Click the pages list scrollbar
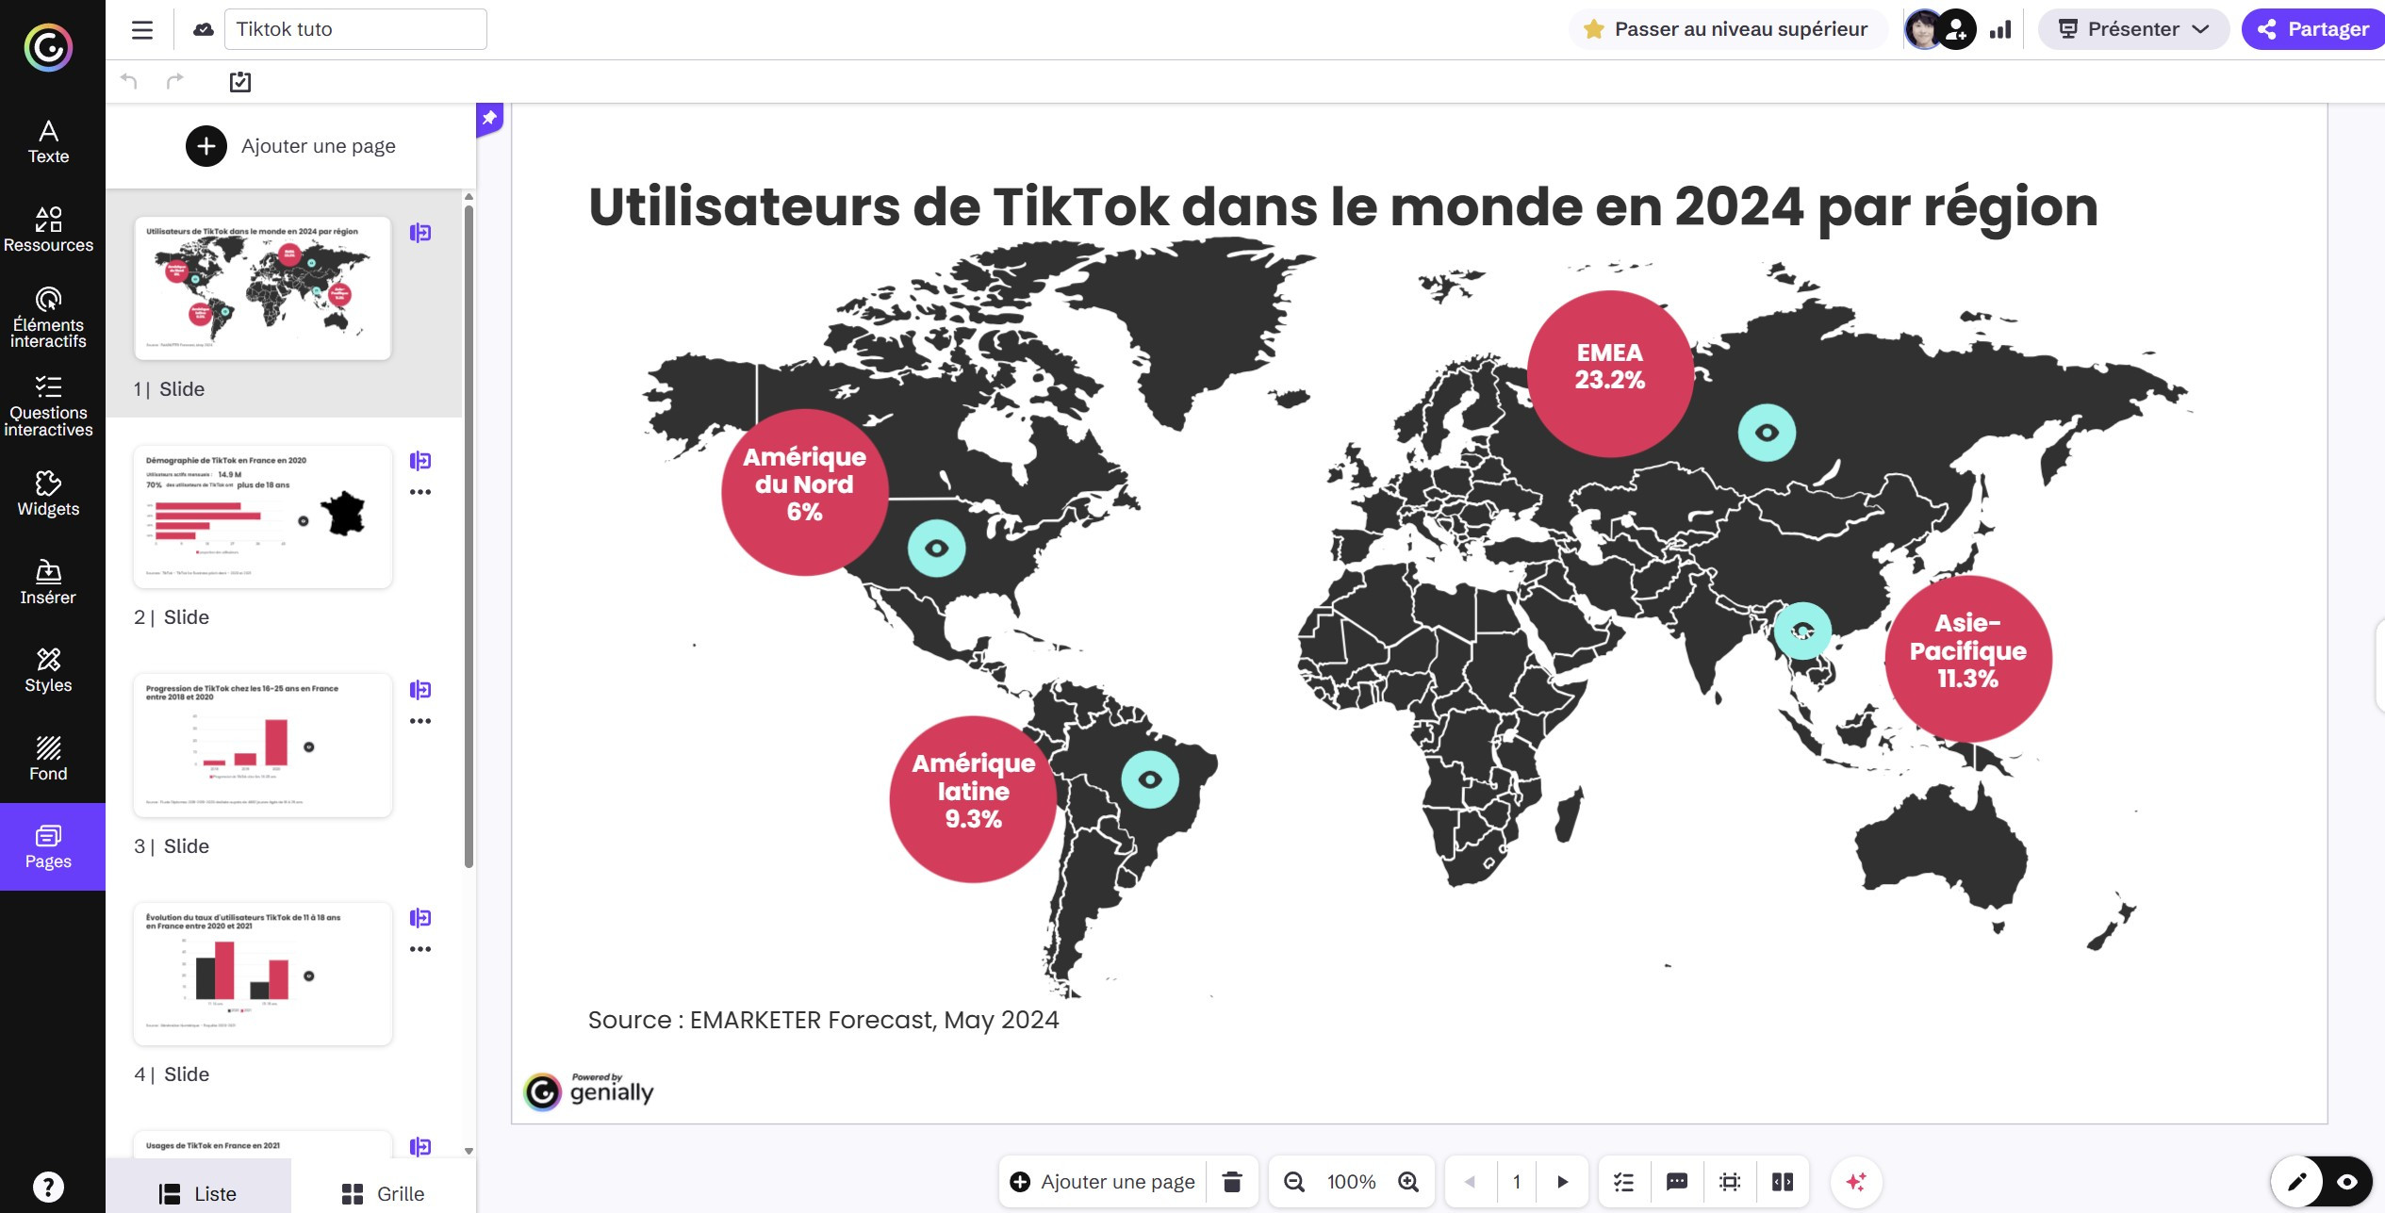 click(x=469, y=534)
